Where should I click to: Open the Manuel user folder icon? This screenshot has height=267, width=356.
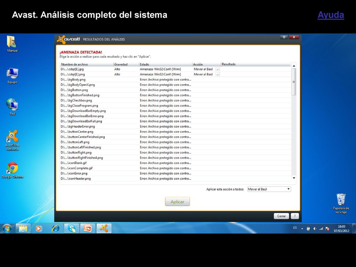tap(12, 44)
